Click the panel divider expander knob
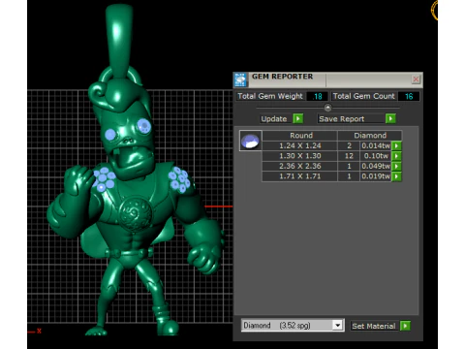This screenshot has width=465, height=349. (327, 108)
